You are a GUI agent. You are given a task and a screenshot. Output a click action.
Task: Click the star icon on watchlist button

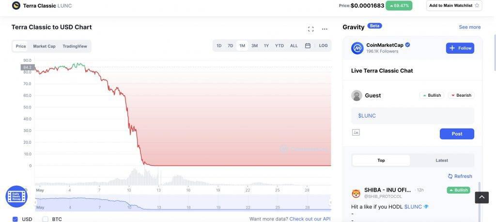tap(477, 6)
